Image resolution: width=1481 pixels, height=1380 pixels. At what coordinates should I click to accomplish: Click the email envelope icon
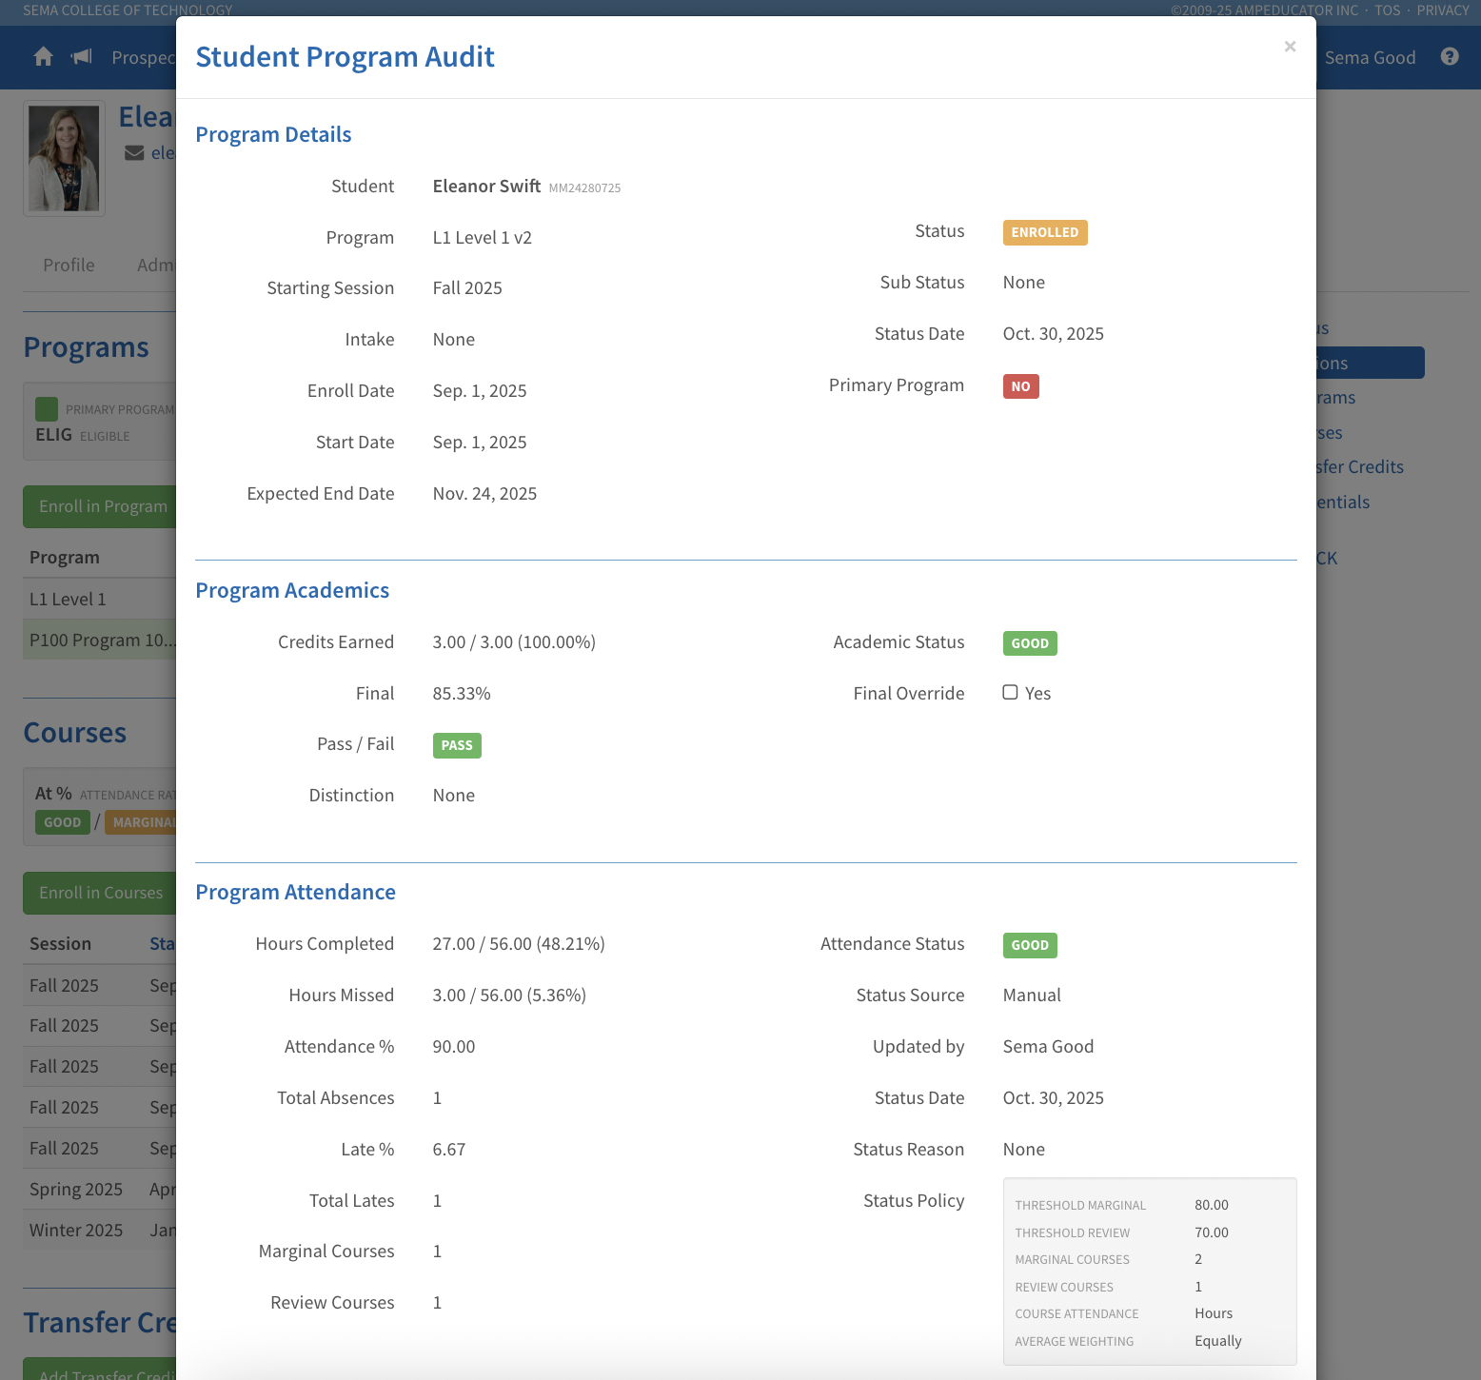(134, 153)
